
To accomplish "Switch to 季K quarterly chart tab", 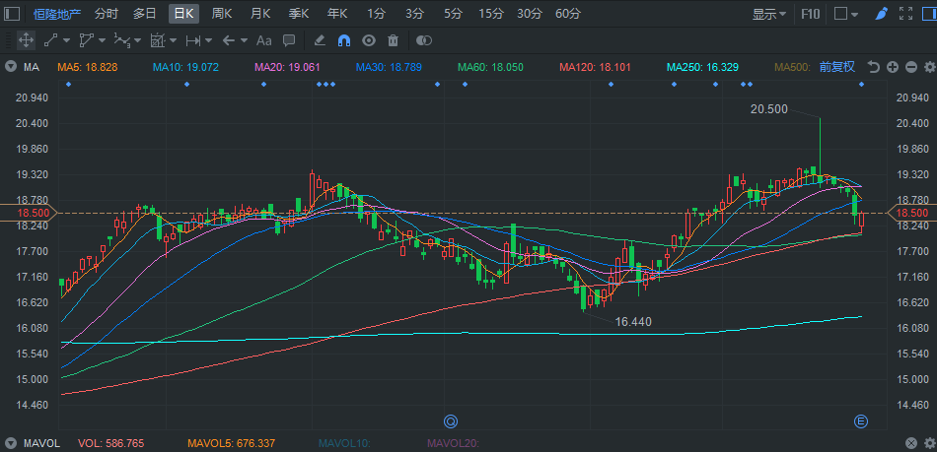I will [x=298, y=14].
